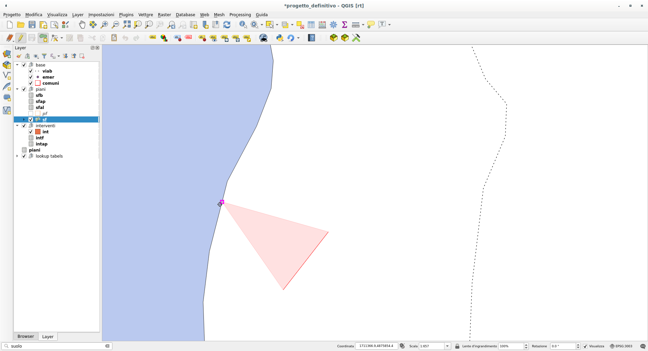This screenshot has height=351, width=648.
Task: Click the Zoom Out magnifier tool
Action: click(x=115, y=25)
